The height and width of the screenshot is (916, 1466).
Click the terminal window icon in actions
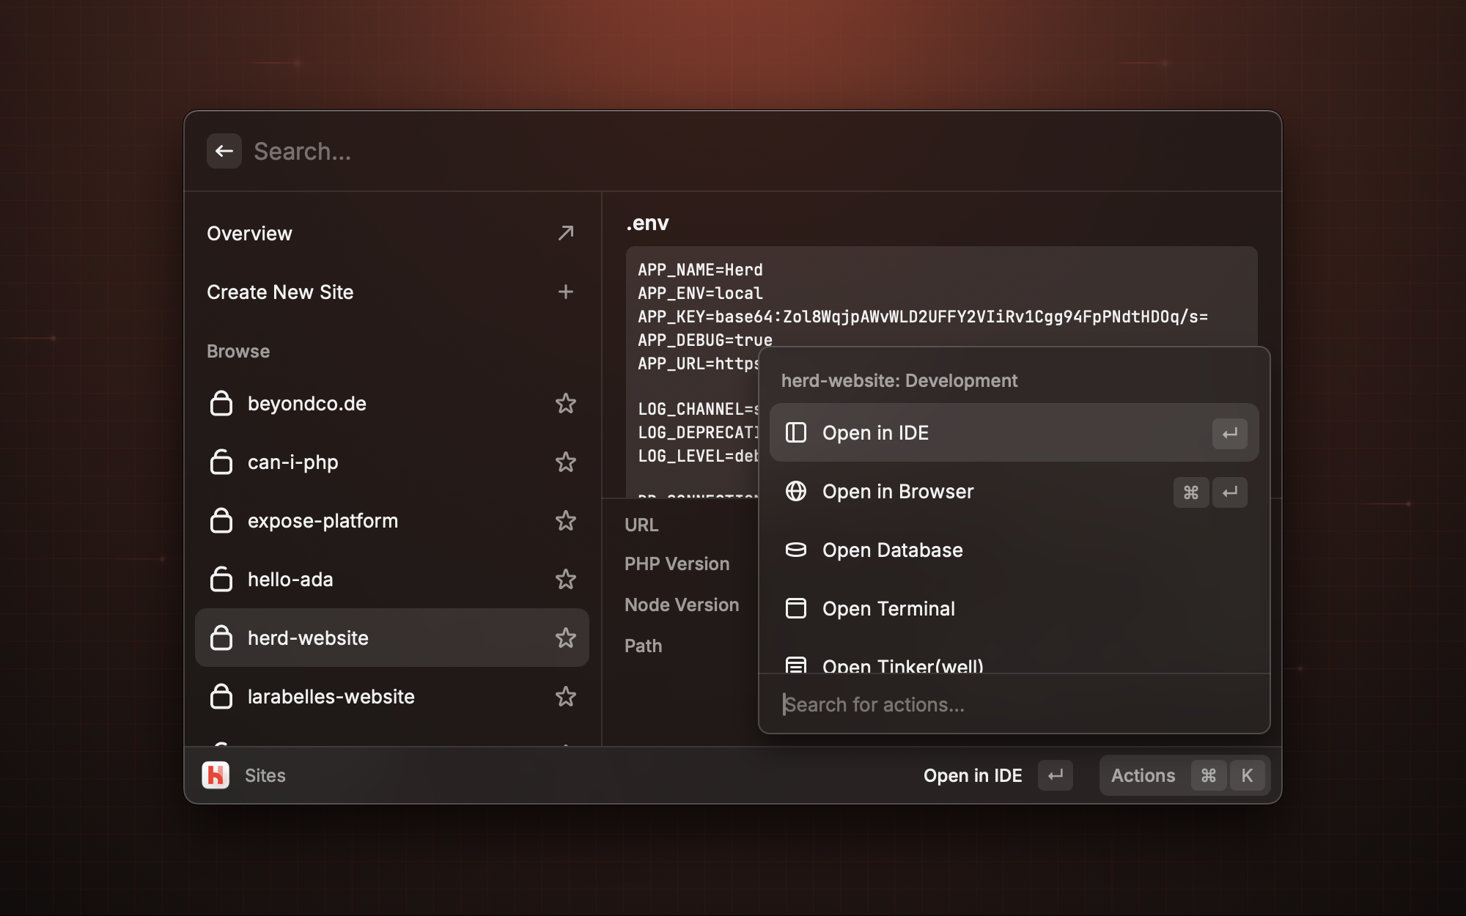coord(796,608)
